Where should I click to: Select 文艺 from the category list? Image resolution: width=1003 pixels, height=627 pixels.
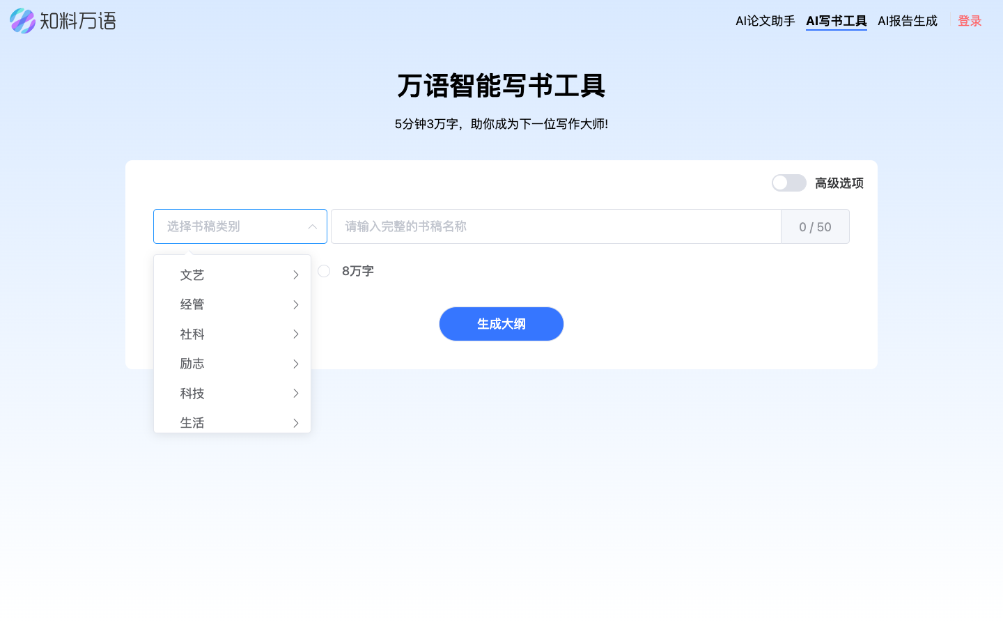192,274
